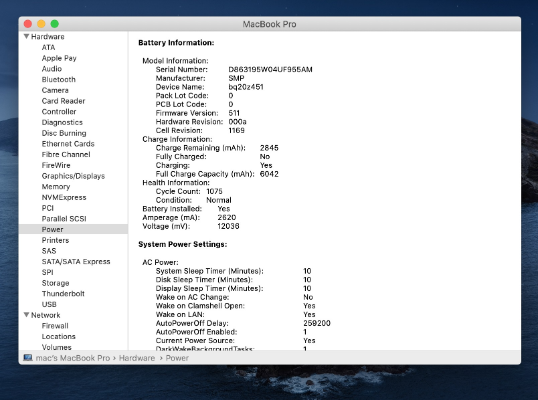Open Ethernet Cards information
Viewport: 538px width, 400px height.
pyautogui.click(x=68, y=144)
